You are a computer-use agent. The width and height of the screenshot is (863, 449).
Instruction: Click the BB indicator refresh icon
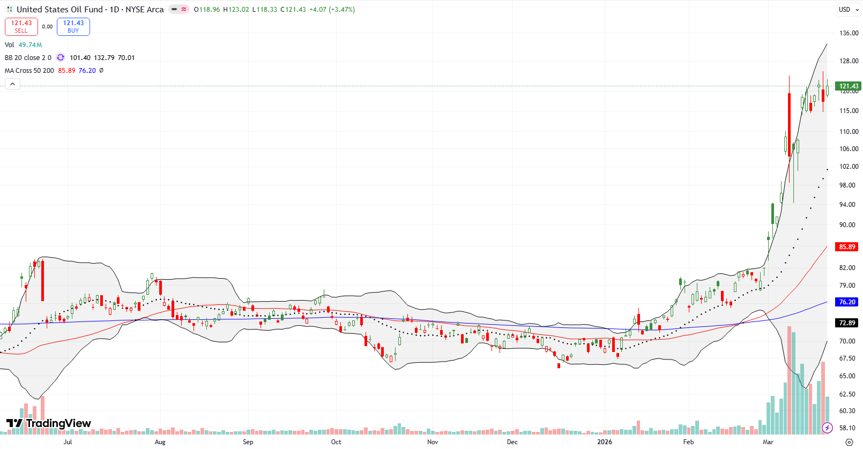pos(61,57)
